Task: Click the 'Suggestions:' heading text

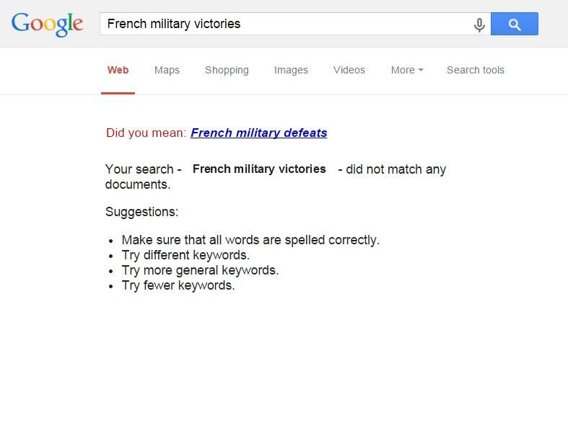Action: coord(141,212)
